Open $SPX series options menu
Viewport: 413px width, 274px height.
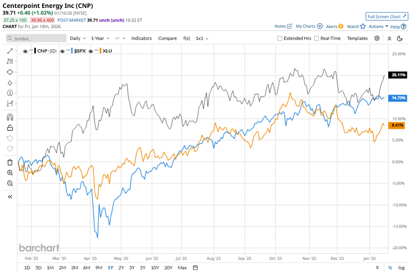pyautogui.click(x=68, y=50)
